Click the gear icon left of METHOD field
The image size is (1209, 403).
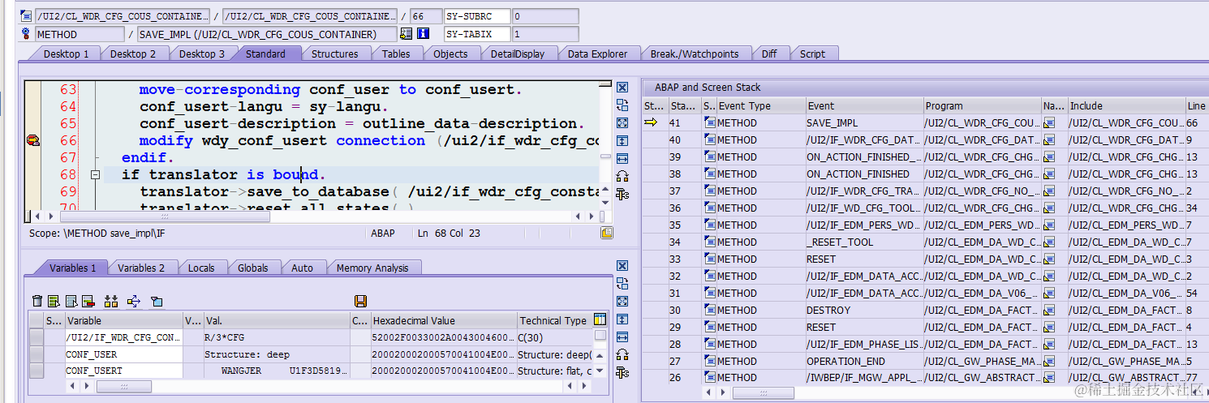pos(27,34)
